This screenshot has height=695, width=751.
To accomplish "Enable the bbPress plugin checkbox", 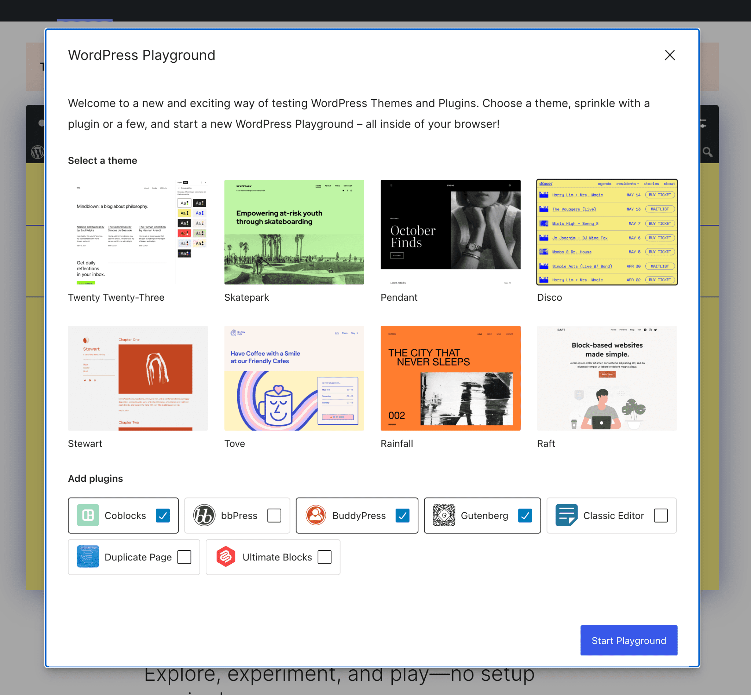I will pos(274,515).
